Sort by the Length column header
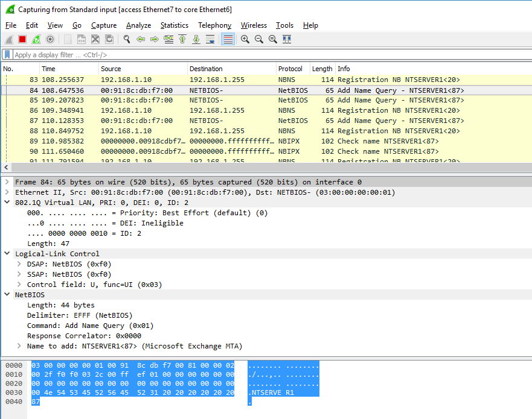532x419 pixels. [322, 69]
